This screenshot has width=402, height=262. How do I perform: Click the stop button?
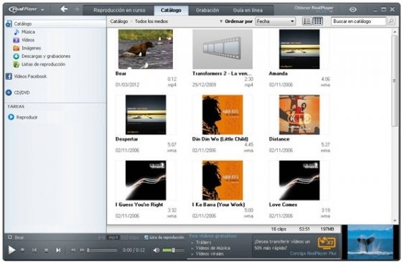pos(46,250)
